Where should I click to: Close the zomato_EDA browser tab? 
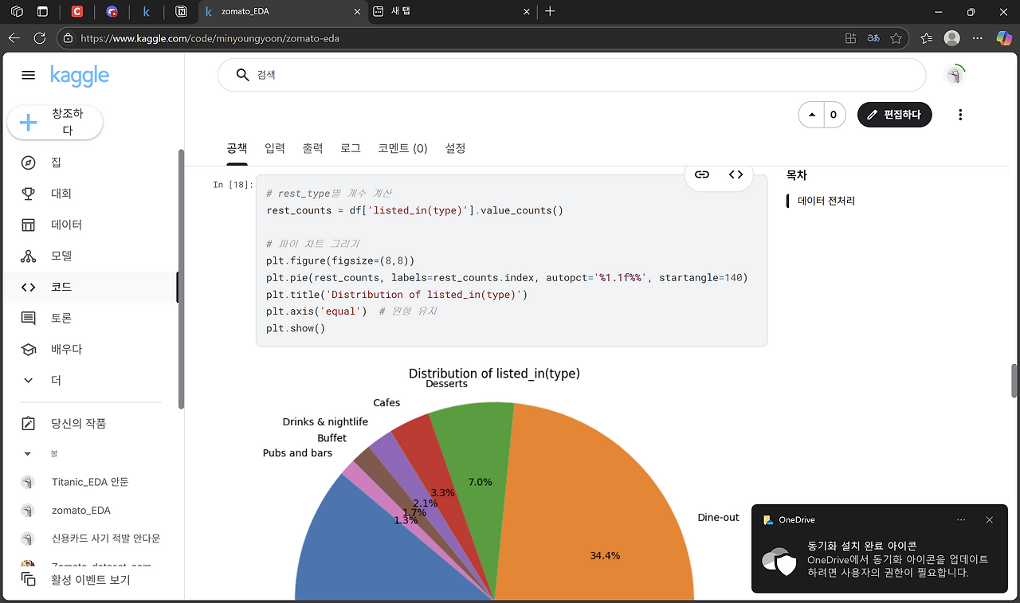[x=355, y=12]
